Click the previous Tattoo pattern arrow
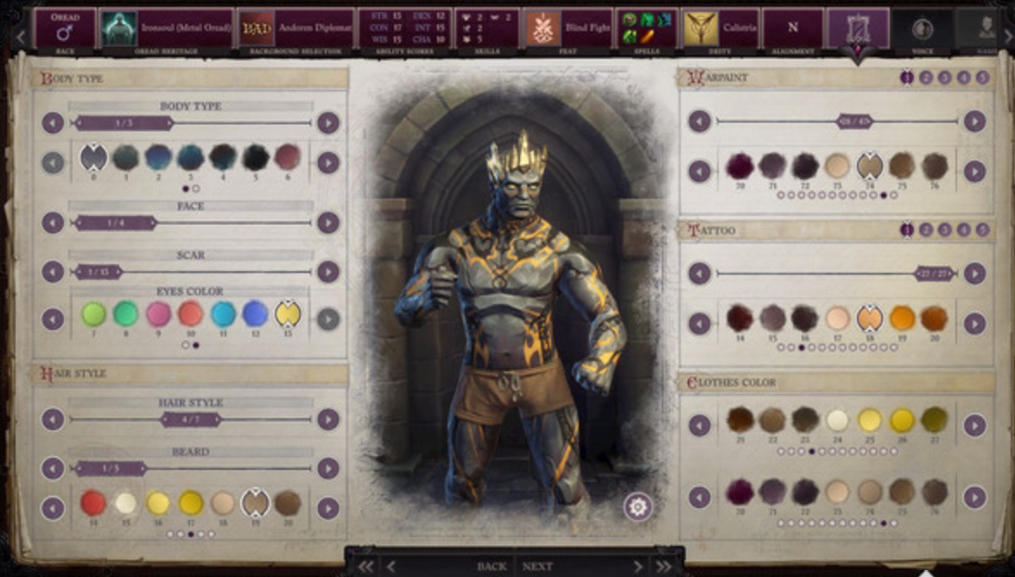The width and height of the screenshot is (1015, 577). point(699,273)
